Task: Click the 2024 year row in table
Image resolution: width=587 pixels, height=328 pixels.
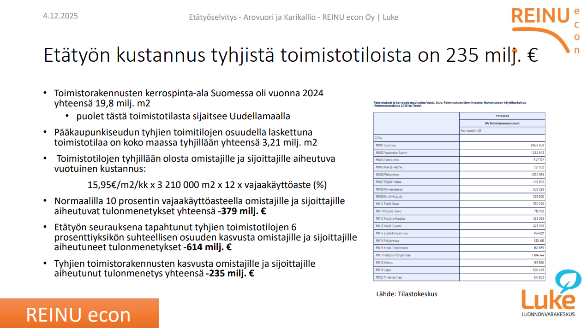Action: coord(459,138)
